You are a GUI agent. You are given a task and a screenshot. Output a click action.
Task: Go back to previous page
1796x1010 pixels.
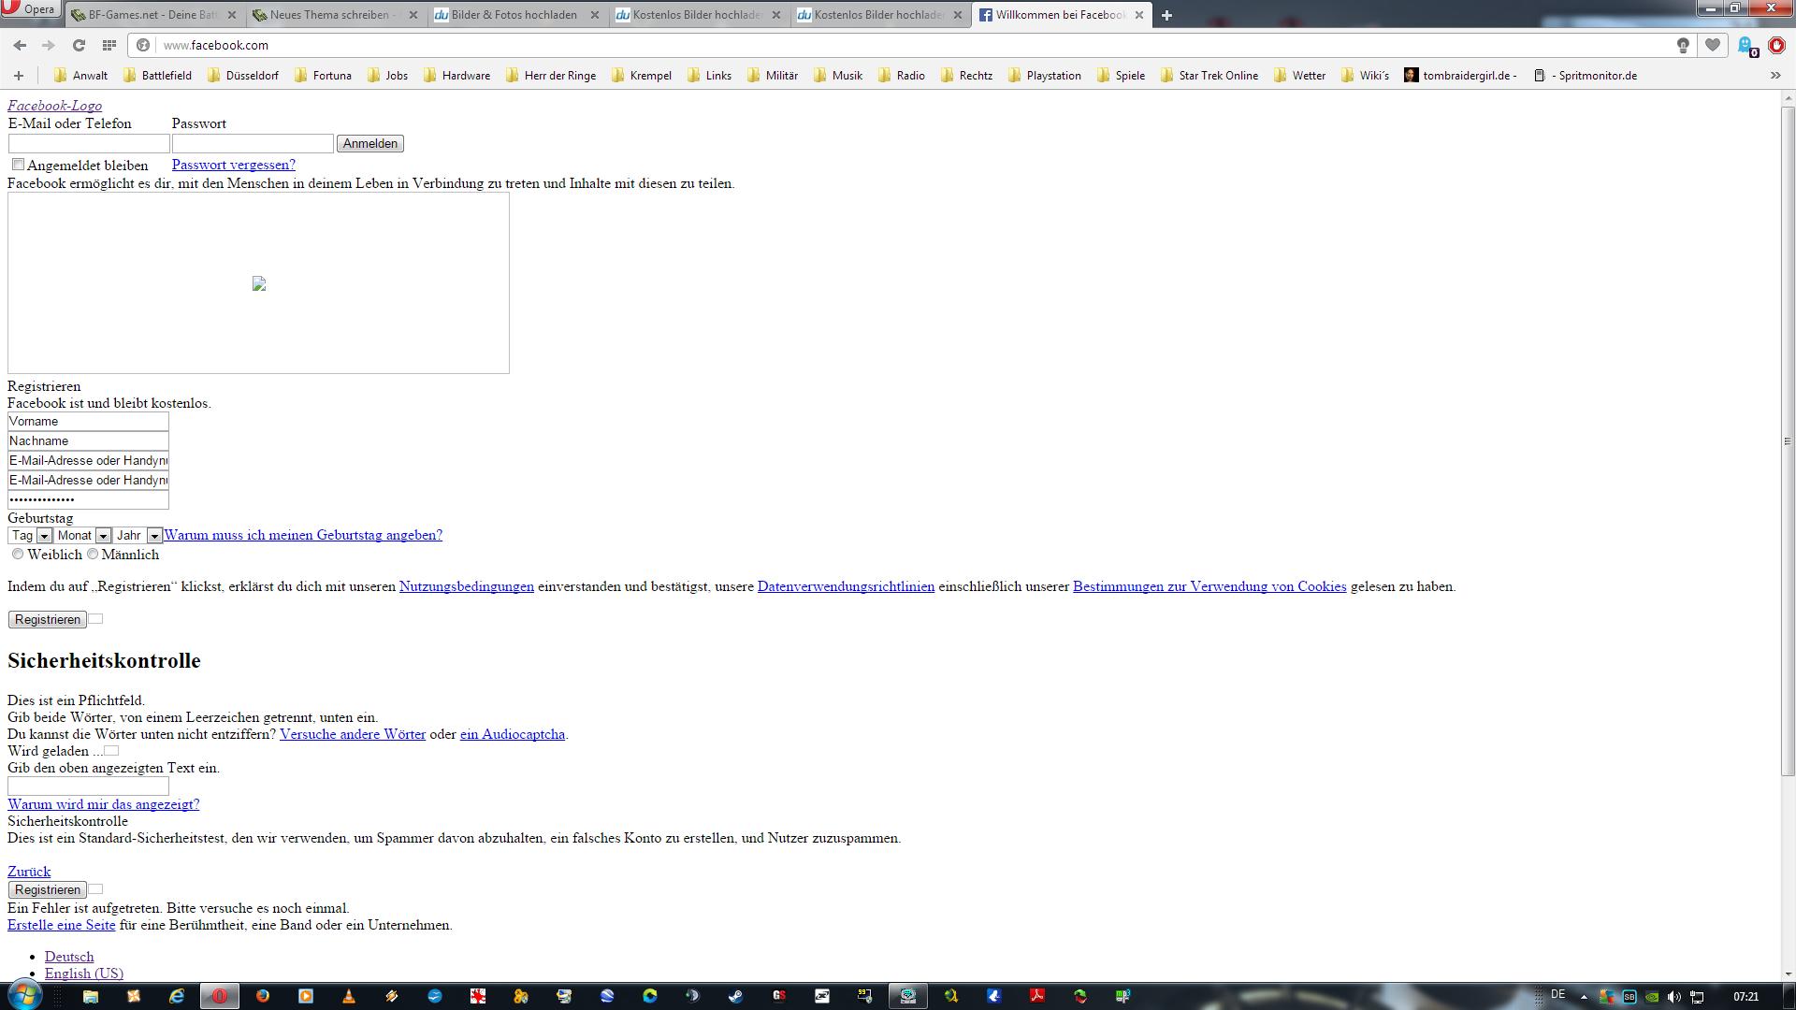pos(20,45)
